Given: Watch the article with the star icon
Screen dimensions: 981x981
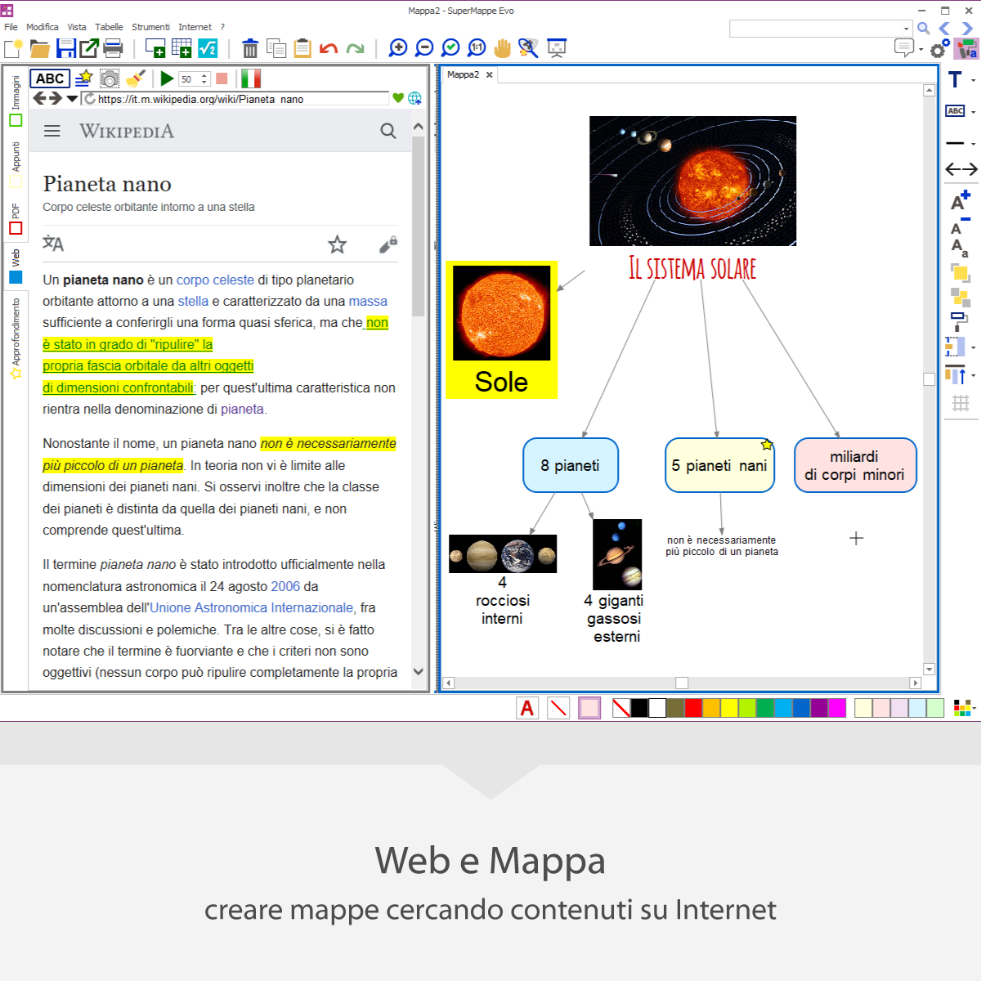Looking at the screenshot, I should pyautogui.click(x=337, y=244).
